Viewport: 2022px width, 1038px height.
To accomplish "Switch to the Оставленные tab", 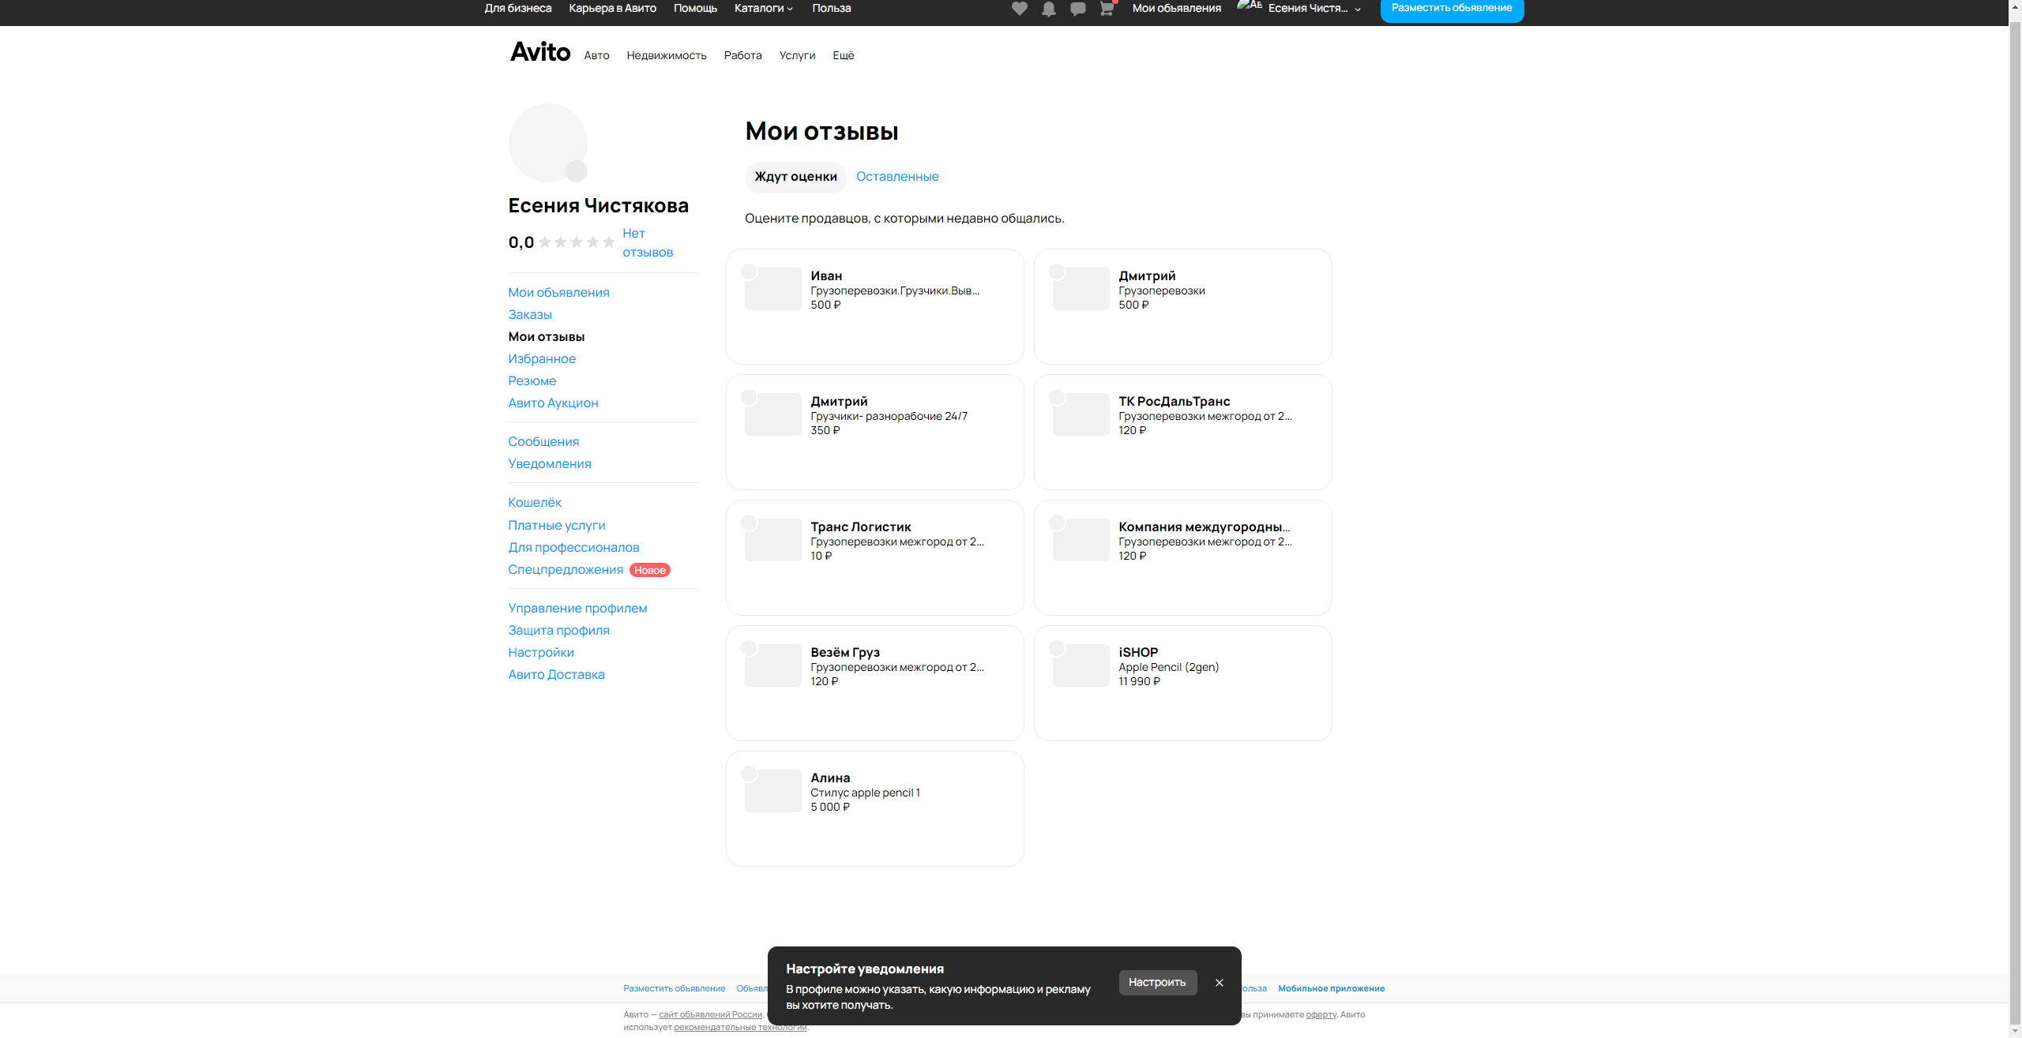I will [x=897, y=177].
